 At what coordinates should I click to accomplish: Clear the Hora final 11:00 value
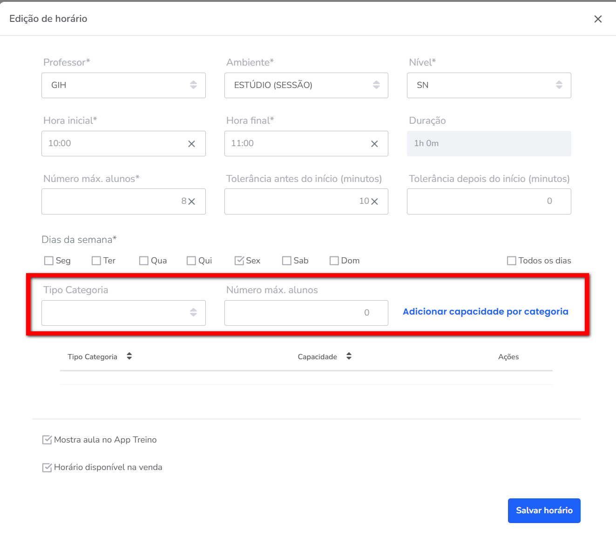(x=374, y=144)
